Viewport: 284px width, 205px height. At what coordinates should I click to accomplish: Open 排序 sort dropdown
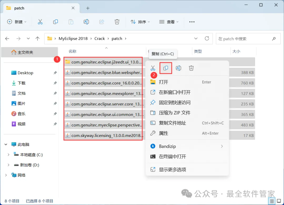point(140,22)
